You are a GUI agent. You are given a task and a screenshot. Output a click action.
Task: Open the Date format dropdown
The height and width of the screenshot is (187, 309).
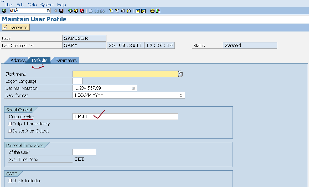coord(181,95)
